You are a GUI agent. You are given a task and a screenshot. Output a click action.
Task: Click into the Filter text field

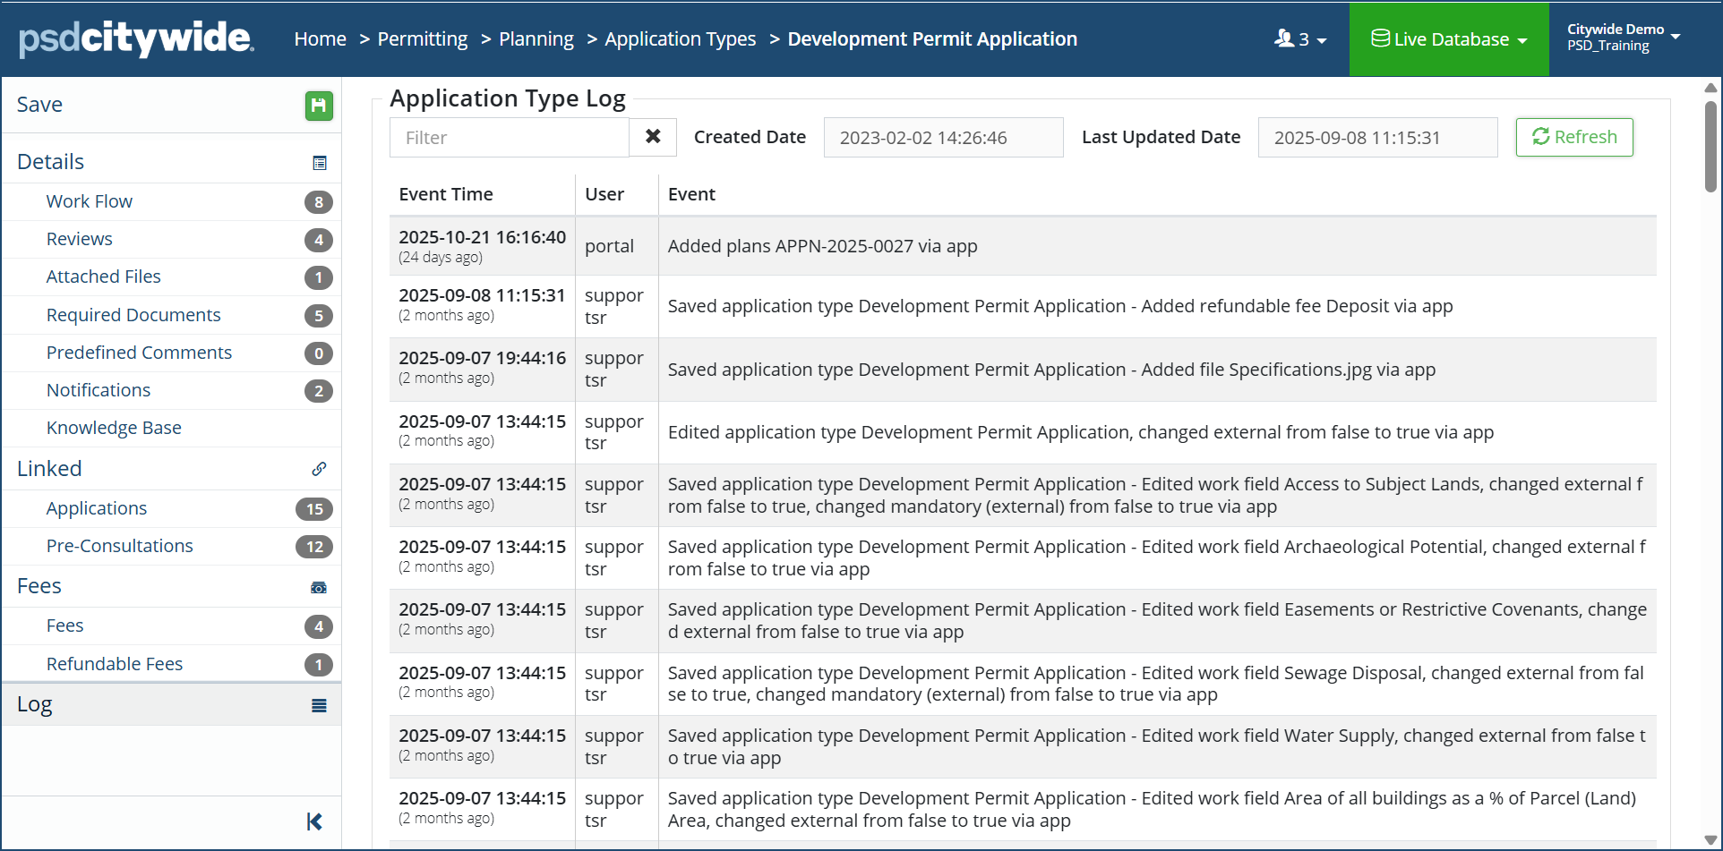point(509,138)
